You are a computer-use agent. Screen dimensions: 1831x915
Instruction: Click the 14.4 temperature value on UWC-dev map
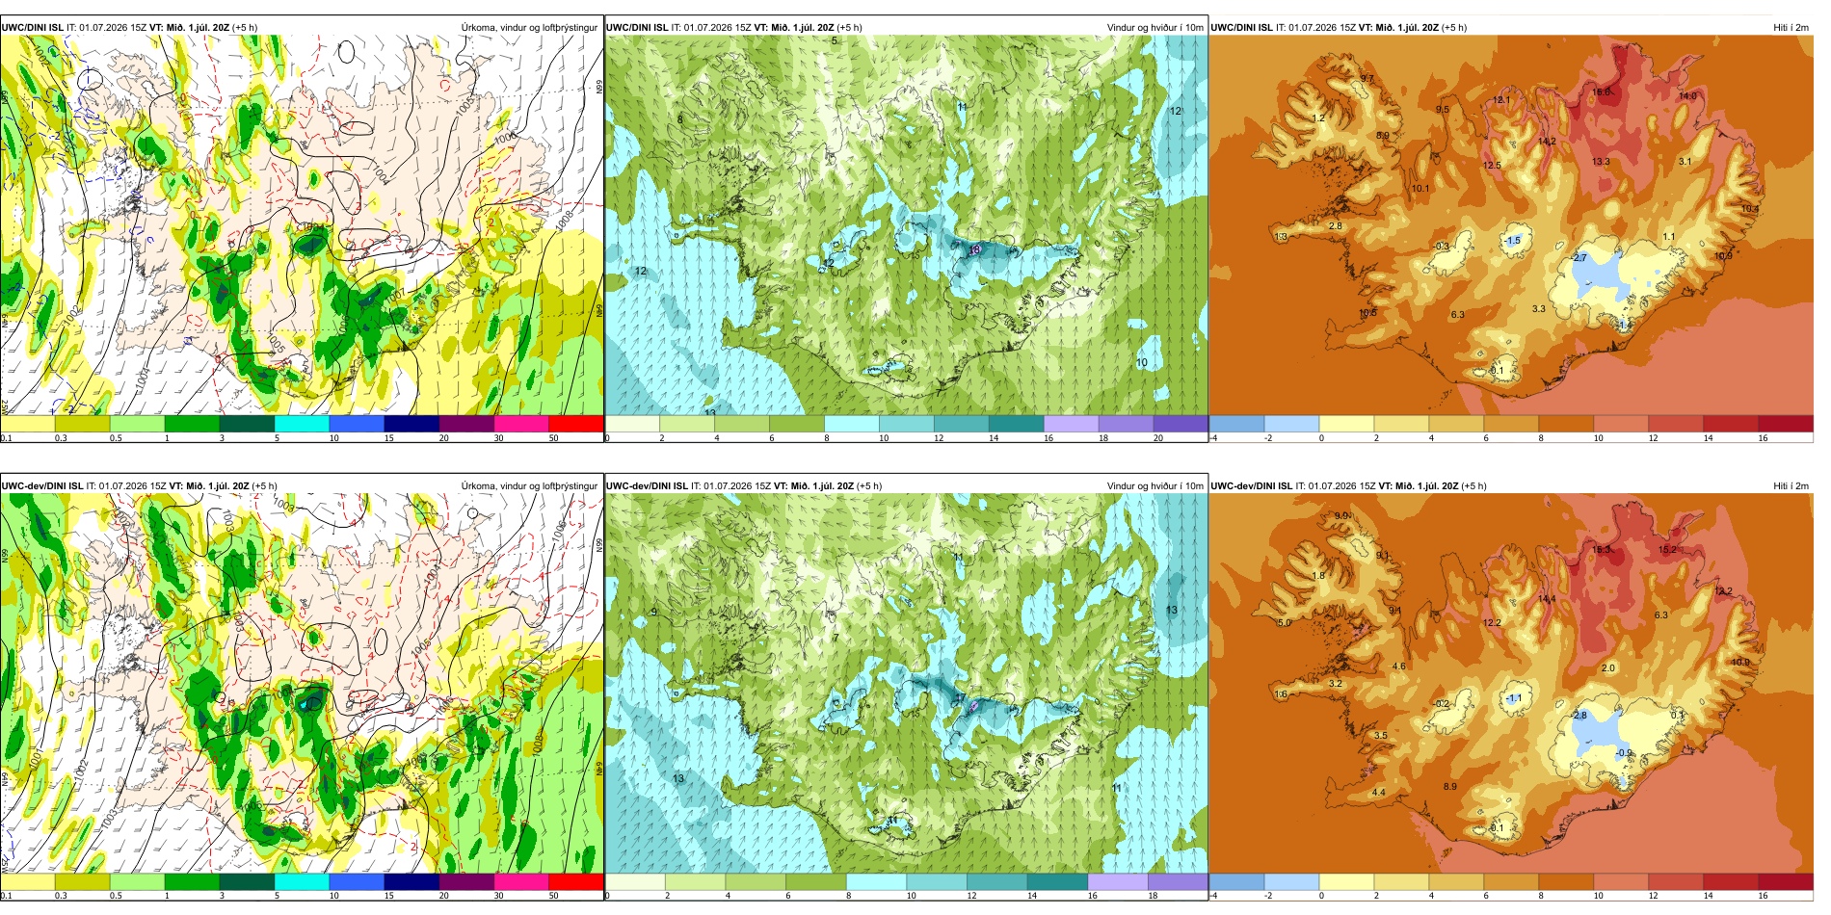point(1547,599)
